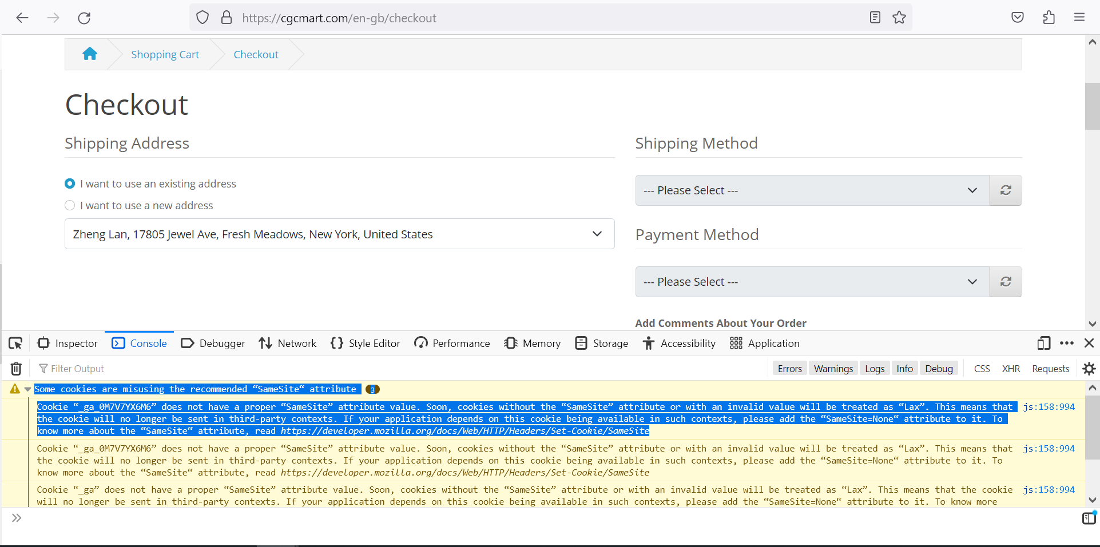Toggle the Debug filter
1100x547 pixels.
click(x=939, y=369)
